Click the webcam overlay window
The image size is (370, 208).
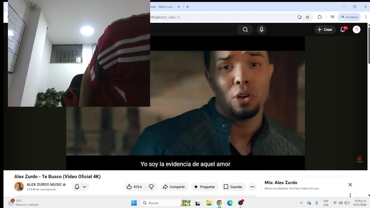point(79,53)
